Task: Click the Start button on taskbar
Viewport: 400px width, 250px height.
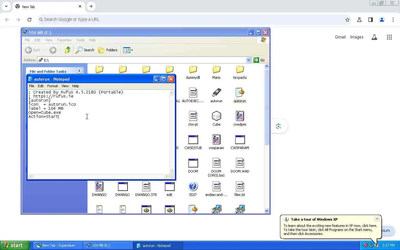Action: click(15, 245)
